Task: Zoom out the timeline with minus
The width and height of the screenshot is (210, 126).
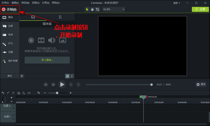Action: tap(45, 93)
